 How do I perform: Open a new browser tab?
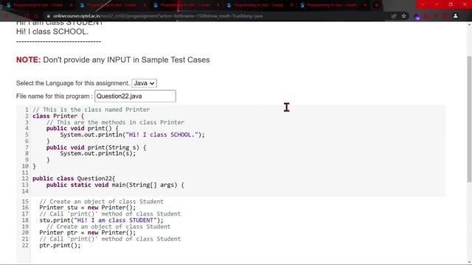click(376, 5)
